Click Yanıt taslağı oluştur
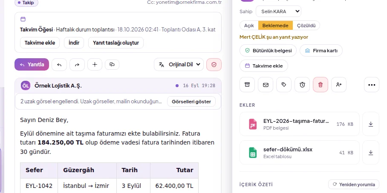This screenshot has height=193, width=387. [116, 43]
